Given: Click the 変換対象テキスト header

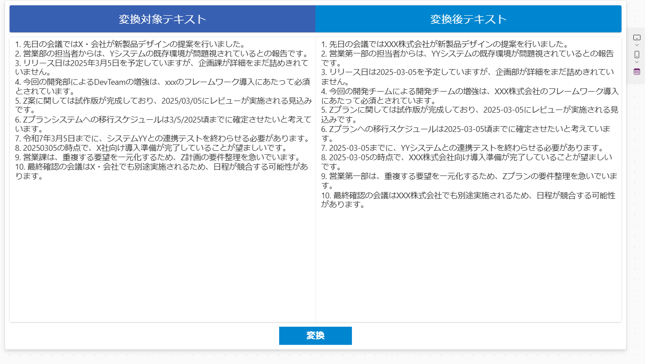Looking at the screenshot, I should (162, 19).
